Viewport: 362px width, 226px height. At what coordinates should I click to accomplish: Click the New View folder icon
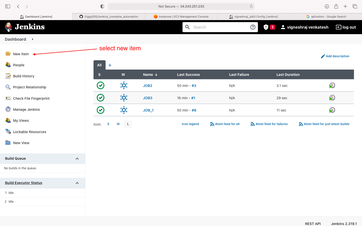click(x=8, y=143)
